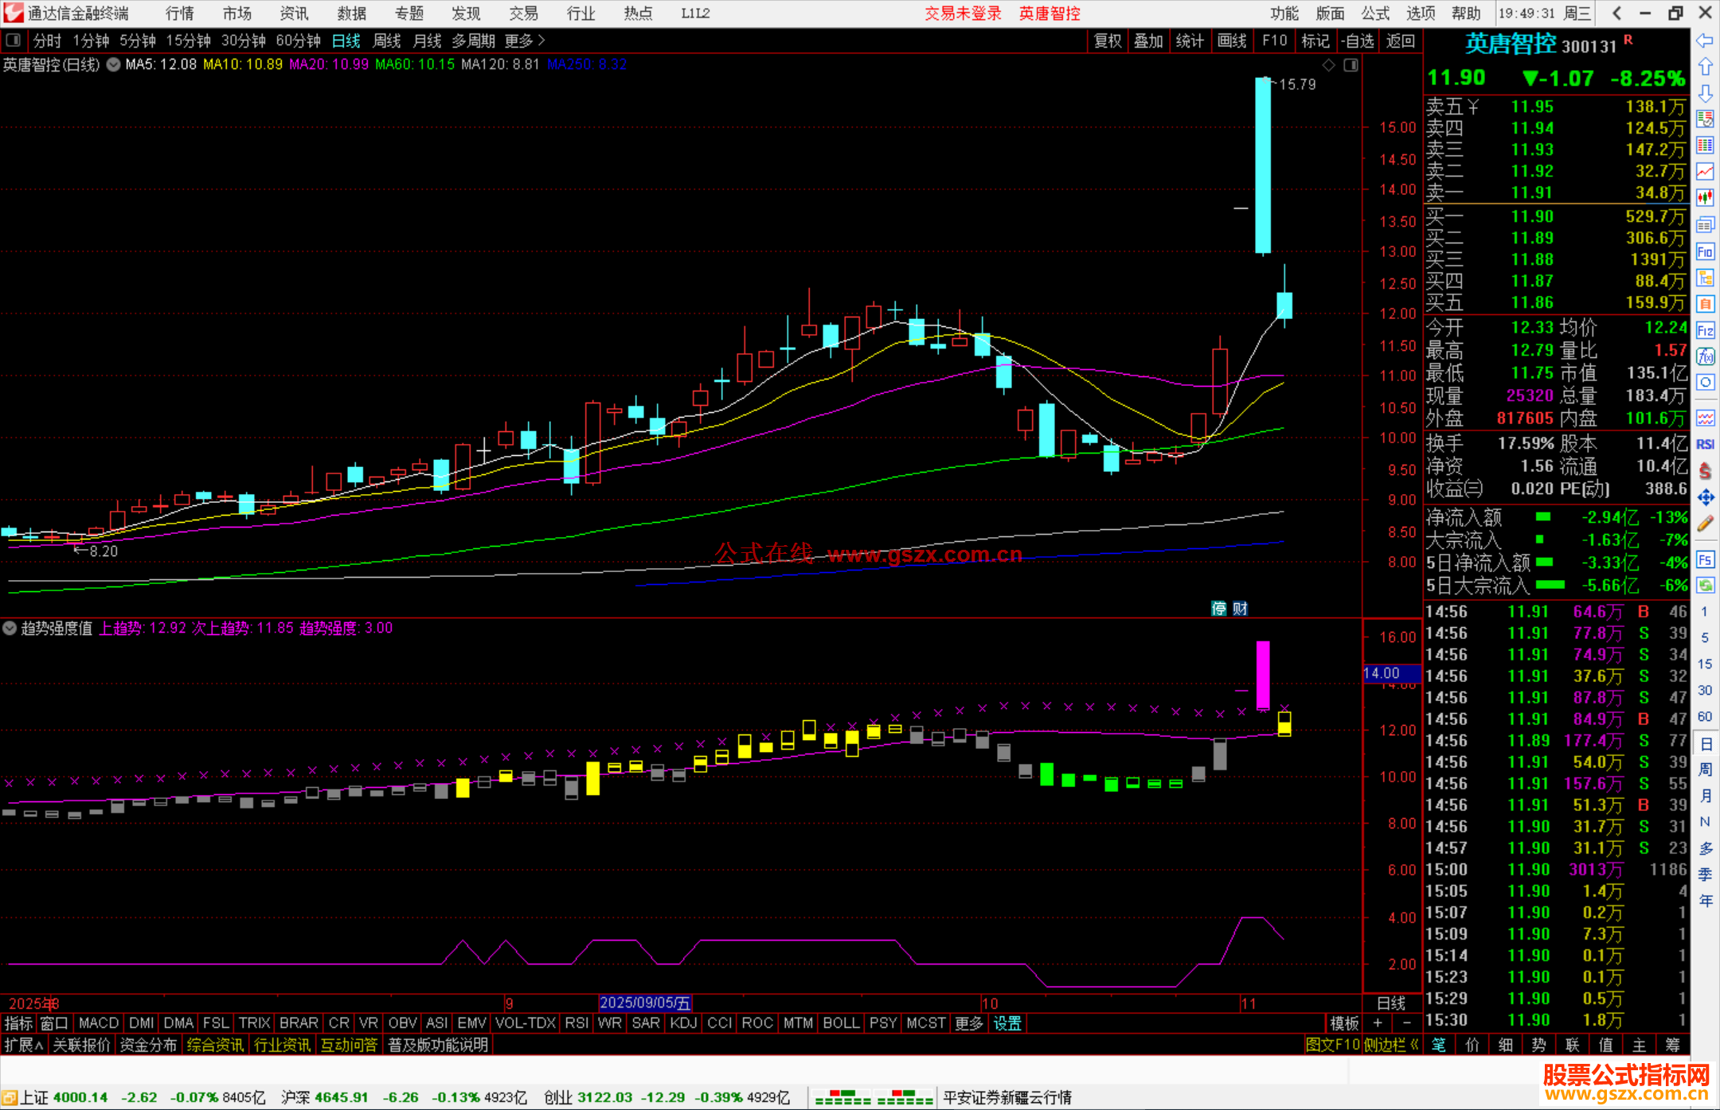Click the 复权 button

click(1108, 41)
